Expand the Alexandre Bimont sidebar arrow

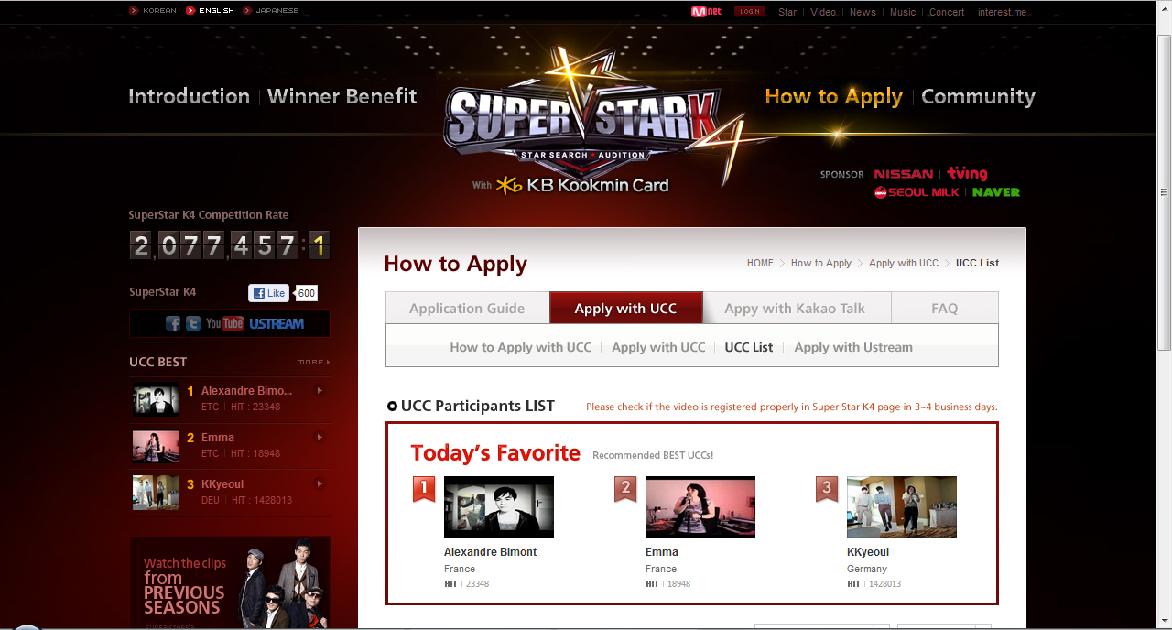pyautogui.click(x=320, y=391)
